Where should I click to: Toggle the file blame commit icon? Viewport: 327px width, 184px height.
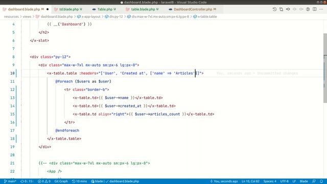coord(288,9)
